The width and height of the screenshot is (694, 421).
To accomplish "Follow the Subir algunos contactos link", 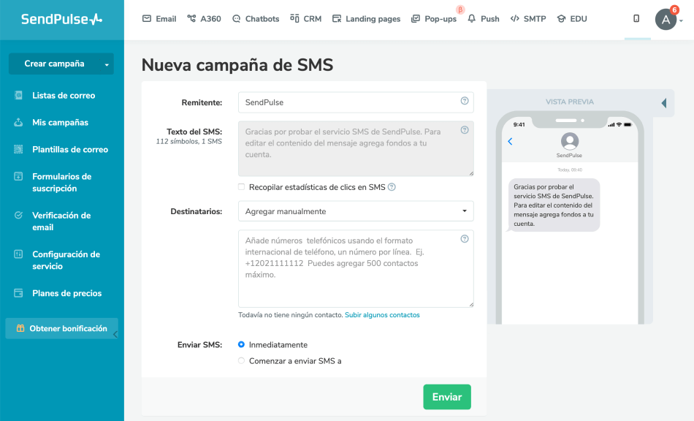I will [x=382, y=315].
